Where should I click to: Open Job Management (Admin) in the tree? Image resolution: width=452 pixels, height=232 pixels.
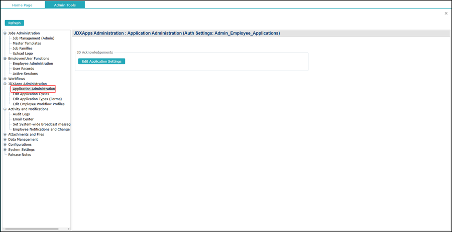click(x=33, y=39)
